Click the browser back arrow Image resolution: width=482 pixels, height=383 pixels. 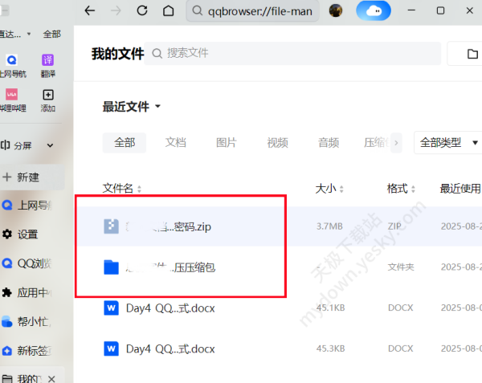click(90, 11)
